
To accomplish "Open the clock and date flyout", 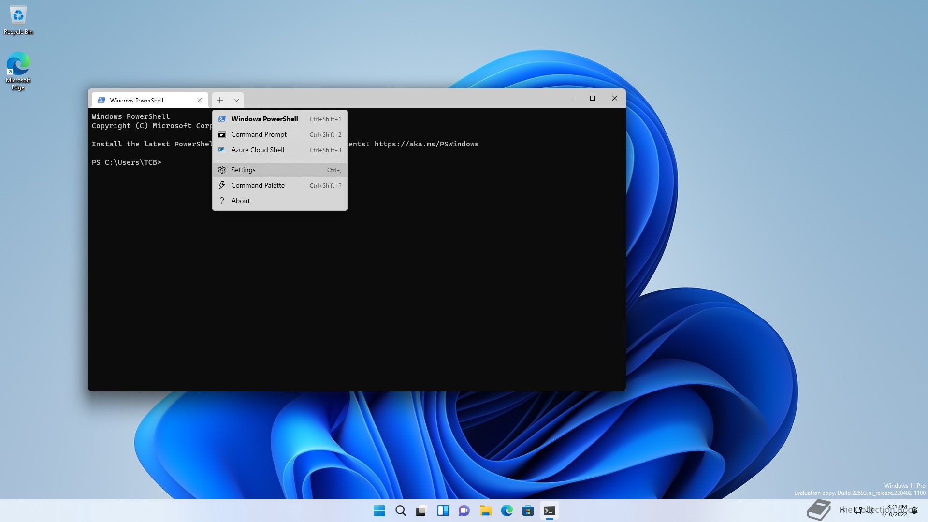I will (895, 510).
